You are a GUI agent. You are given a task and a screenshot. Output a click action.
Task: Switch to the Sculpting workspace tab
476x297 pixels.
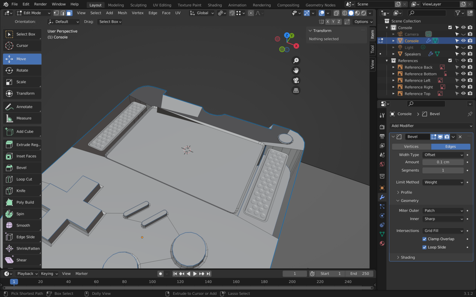(138, 5)
